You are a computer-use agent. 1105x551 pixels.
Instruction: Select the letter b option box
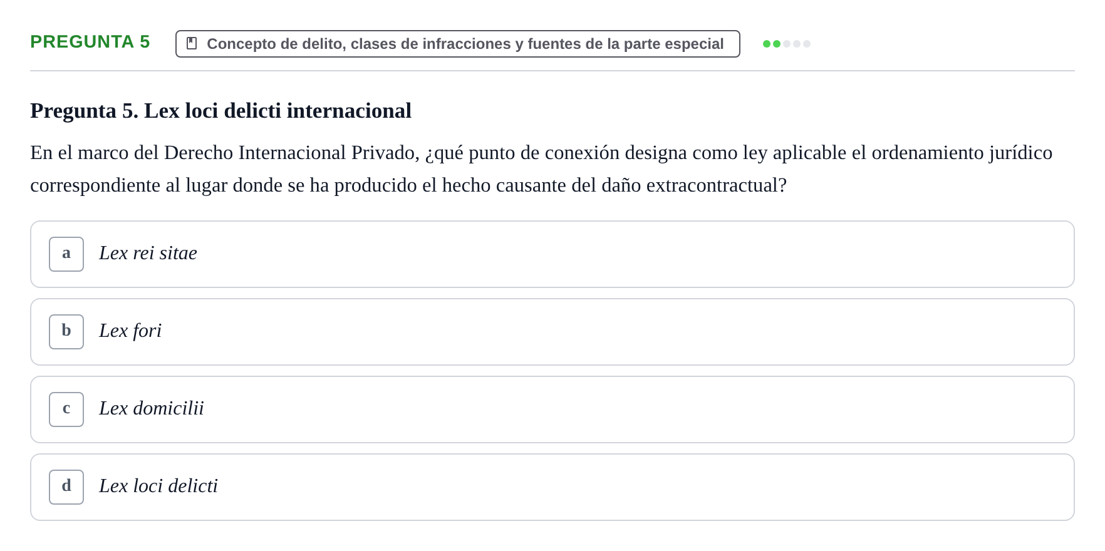pyautogui.click(x=66, y=332)
